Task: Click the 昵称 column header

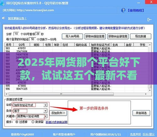Action: 37,45
